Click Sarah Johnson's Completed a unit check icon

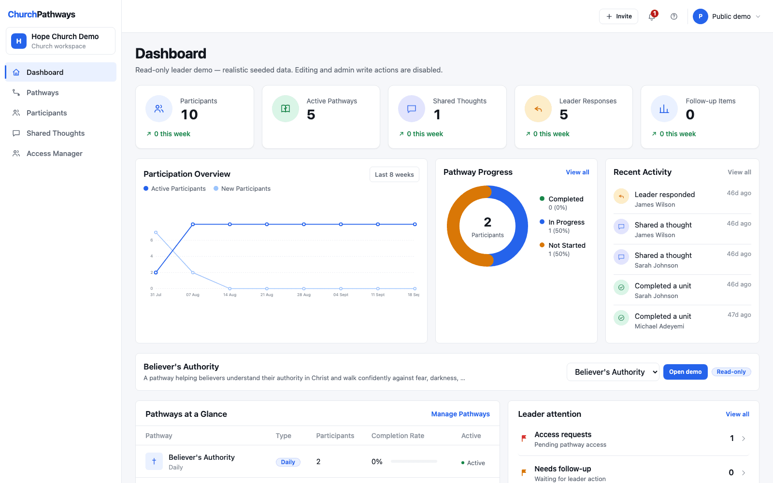pyautogui.click(x=621, y=287)
